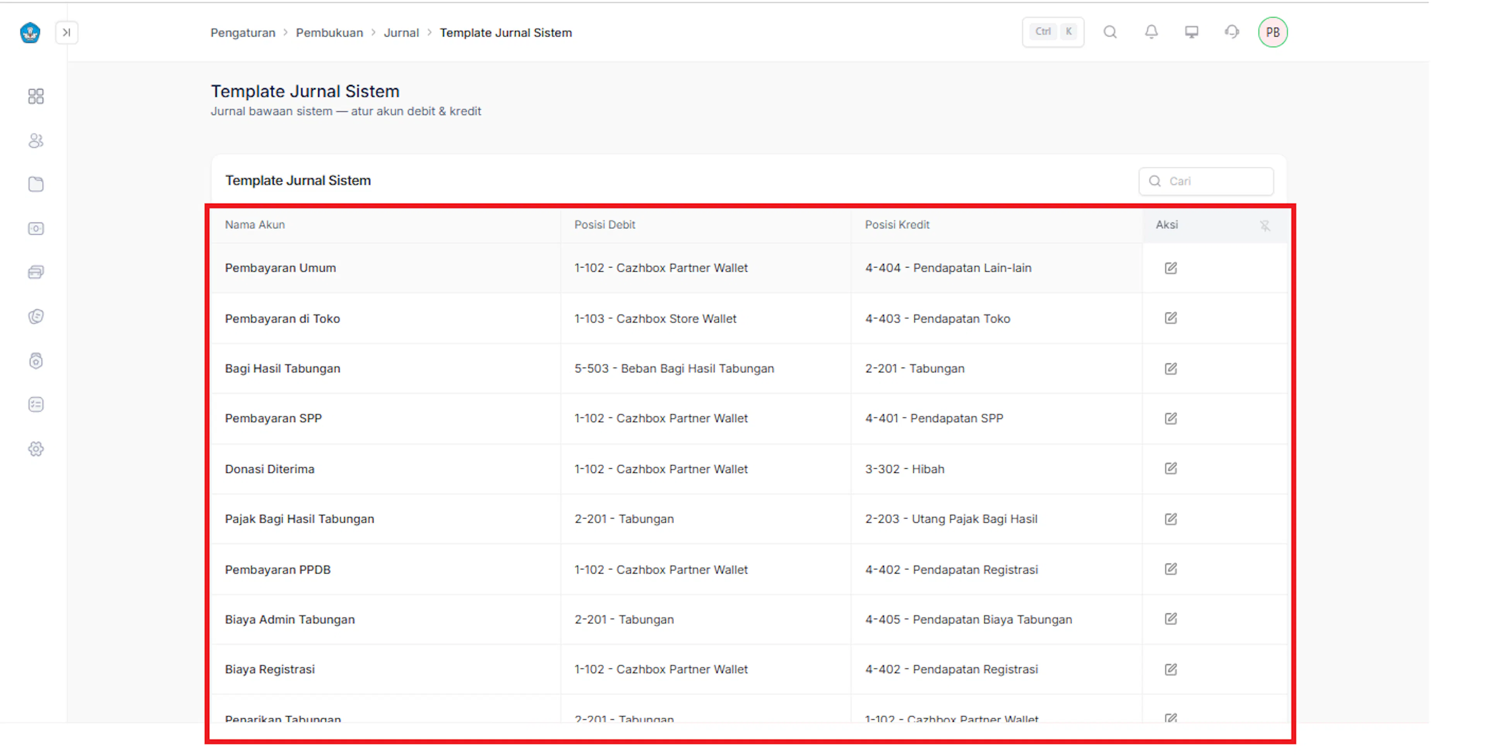
Task: Edit the Bagi Hasil Tabungan row
Action: click(x=1171, y=368)
